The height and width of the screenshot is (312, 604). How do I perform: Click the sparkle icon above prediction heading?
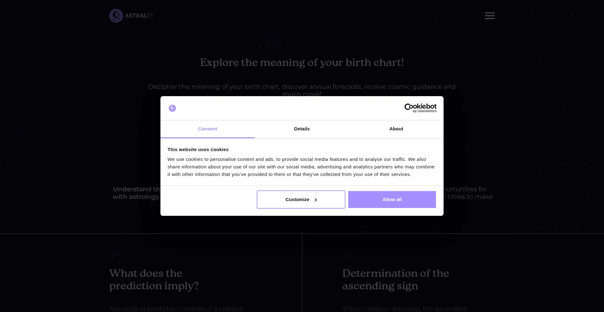pos(113,256)
